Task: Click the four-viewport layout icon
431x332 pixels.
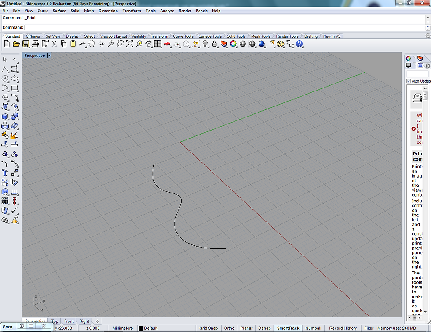Action: click(x=158, y=44)
